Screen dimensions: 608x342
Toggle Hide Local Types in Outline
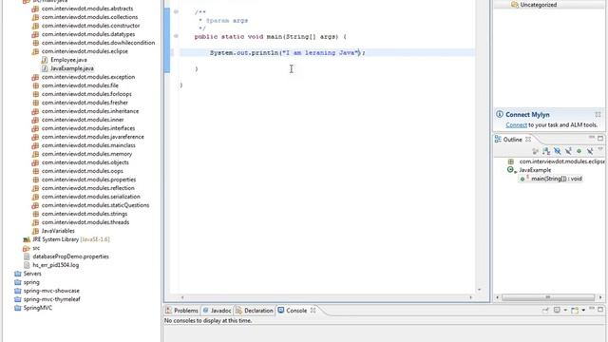[590, 151]
